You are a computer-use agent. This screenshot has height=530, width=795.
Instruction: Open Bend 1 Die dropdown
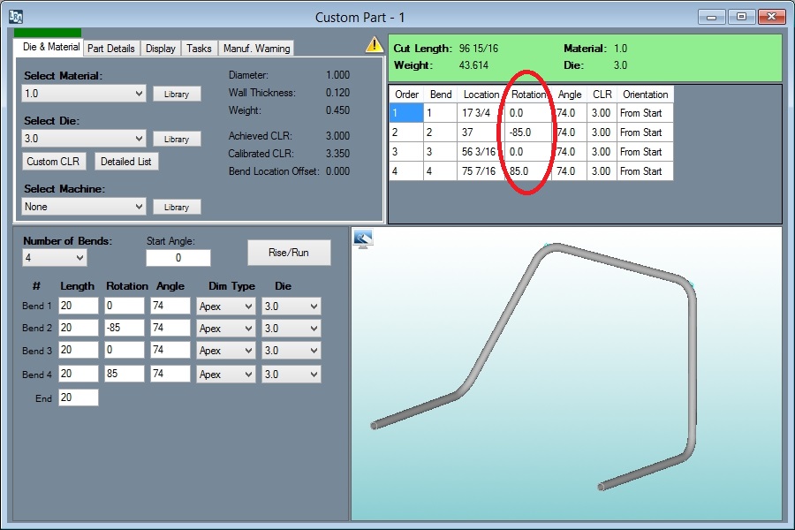pyautogui.click(x=291, y=307)
